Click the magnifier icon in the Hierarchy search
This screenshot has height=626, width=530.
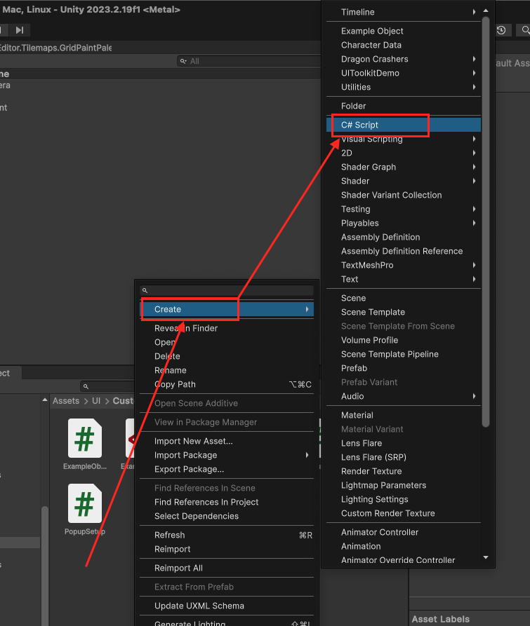tap(183, 61)
